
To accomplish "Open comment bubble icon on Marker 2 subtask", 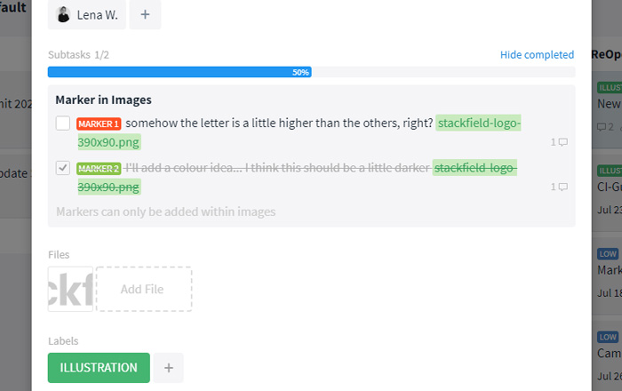I will (562, 187).
